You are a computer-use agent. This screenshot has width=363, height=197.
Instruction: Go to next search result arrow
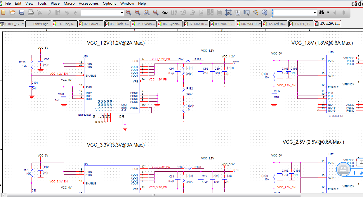click(343, 13)
